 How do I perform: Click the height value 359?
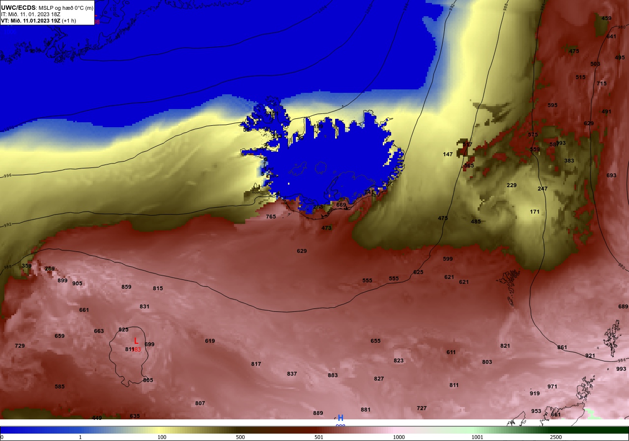click(27, 266)
